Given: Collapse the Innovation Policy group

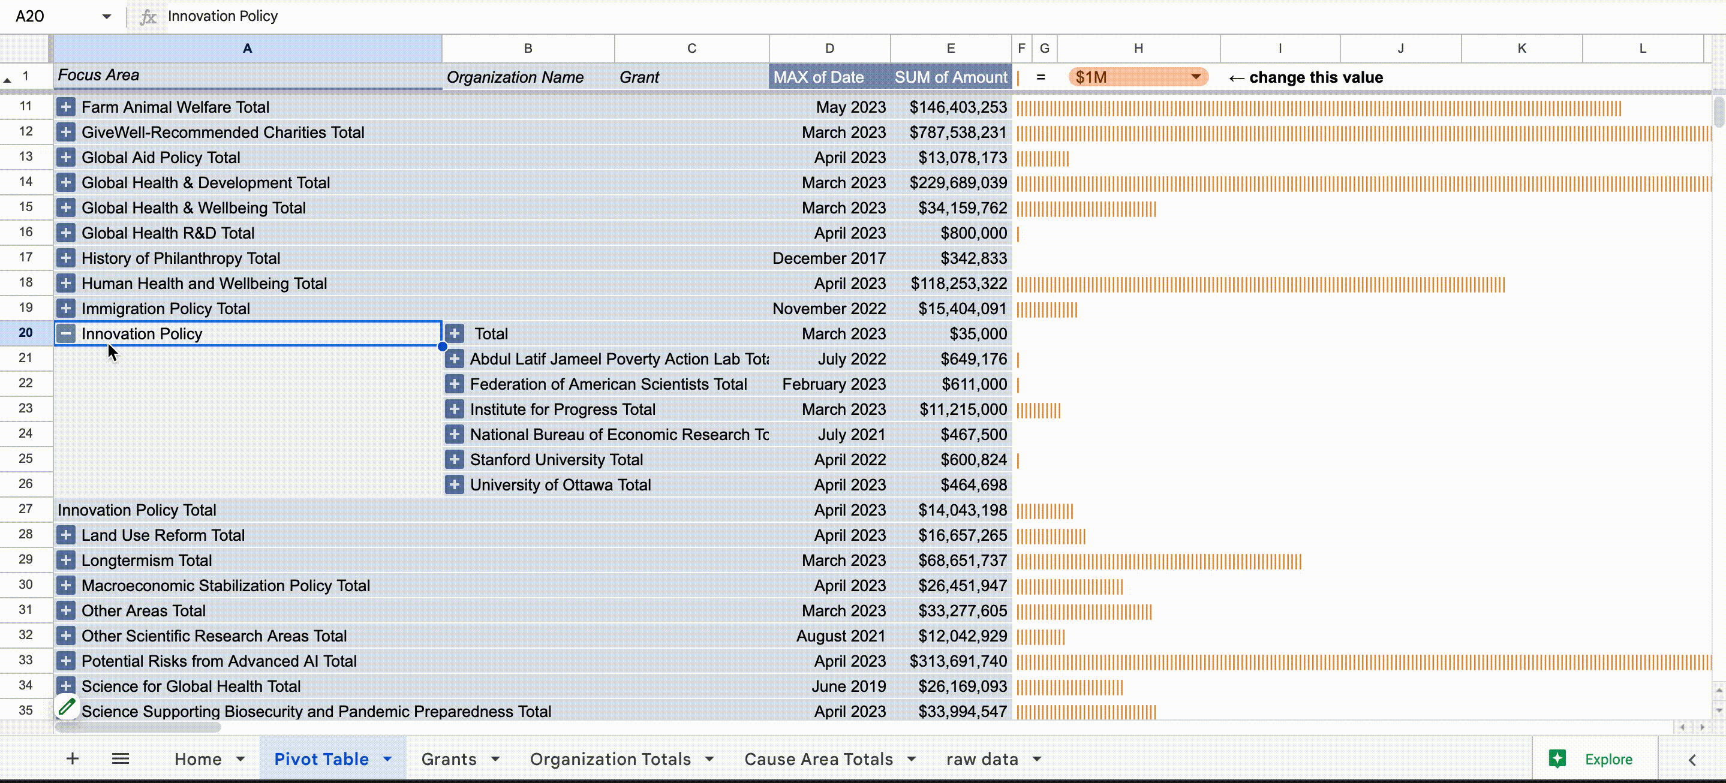Looking at the screenshot, I should [65, 333].
